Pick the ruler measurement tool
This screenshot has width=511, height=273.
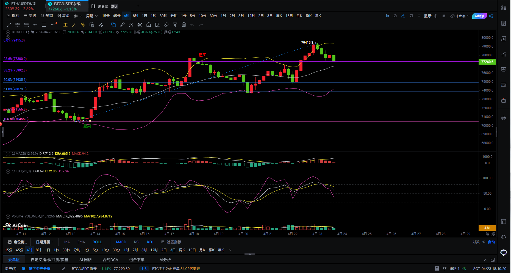tap(122, 25)
